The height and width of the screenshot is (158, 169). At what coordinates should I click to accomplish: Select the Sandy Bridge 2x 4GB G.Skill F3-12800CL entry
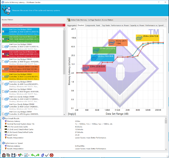tap(21, 99)
